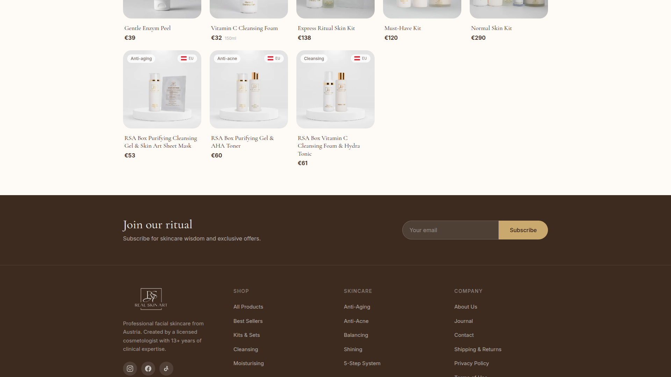Click EU flag badge on Cleansing product

(361, 59)
